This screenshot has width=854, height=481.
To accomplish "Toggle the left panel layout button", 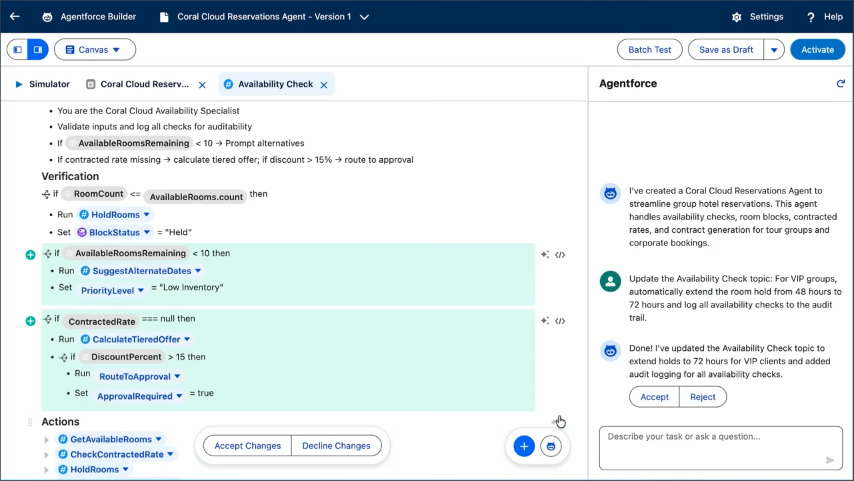I will point(18,49).
